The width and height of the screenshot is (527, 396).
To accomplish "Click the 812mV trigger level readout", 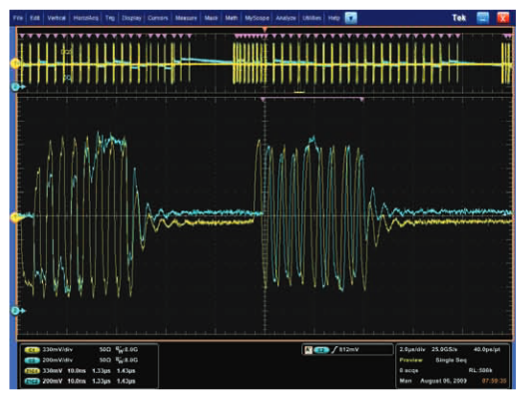I will [349, 350].
